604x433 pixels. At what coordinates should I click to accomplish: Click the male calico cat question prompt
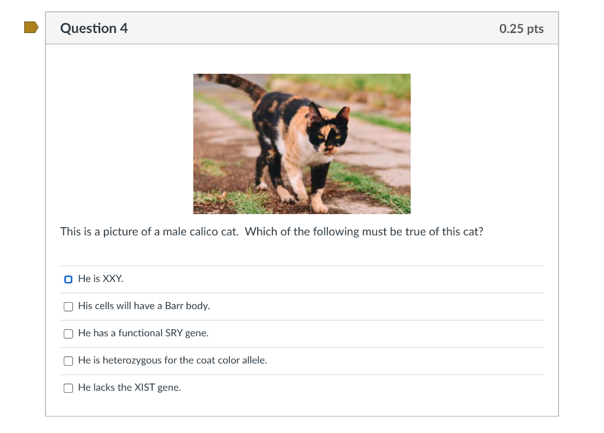click(271, 231)
